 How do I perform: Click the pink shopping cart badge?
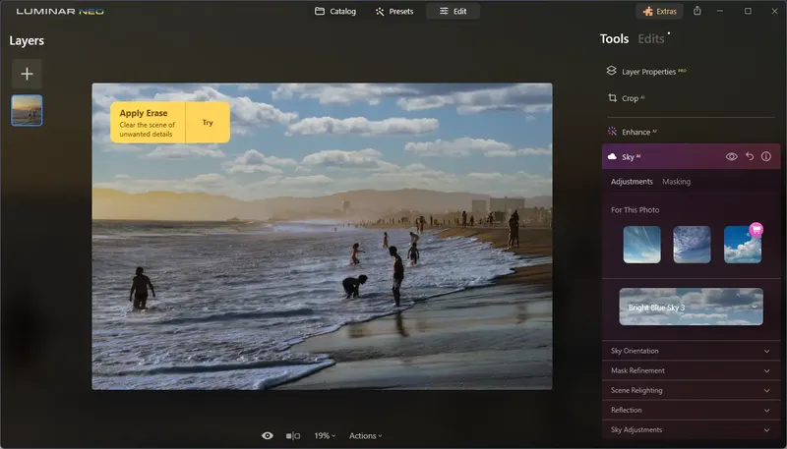(756, 230)
